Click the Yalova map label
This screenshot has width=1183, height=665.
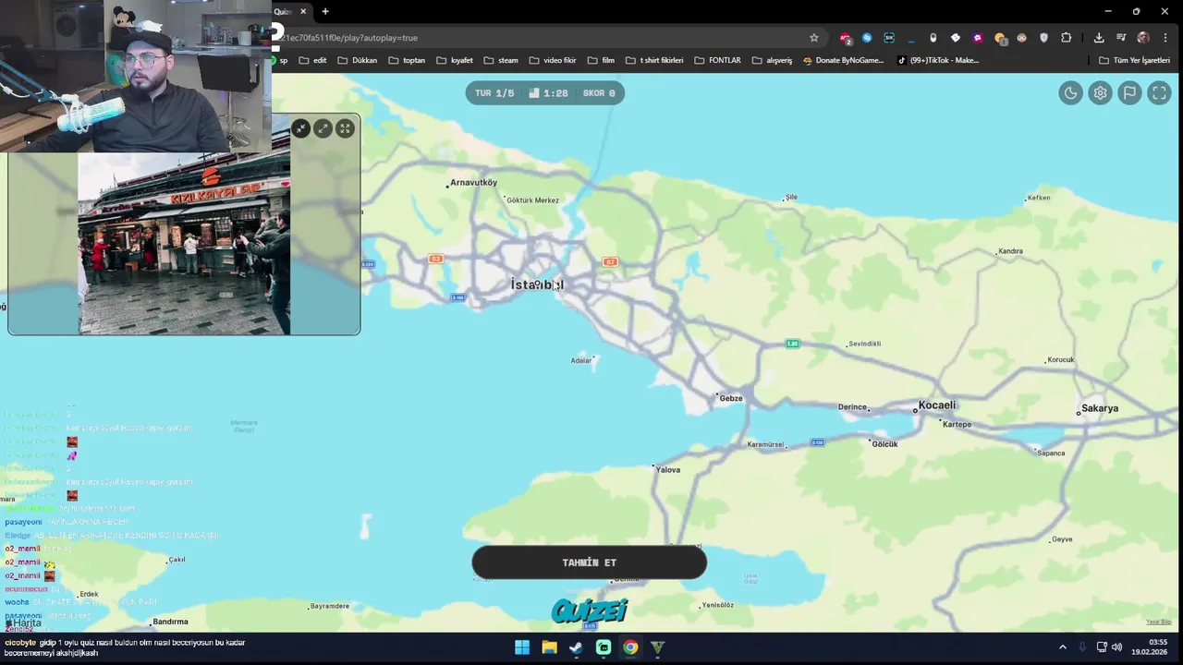[667, 470]
